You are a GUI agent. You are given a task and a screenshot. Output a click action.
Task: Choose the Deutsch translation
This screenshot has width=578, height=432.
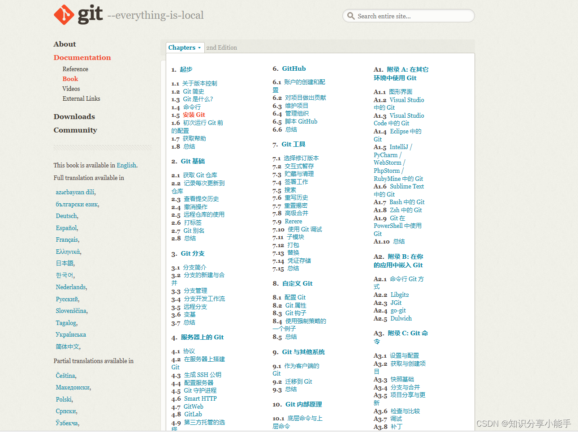[66, 216]
